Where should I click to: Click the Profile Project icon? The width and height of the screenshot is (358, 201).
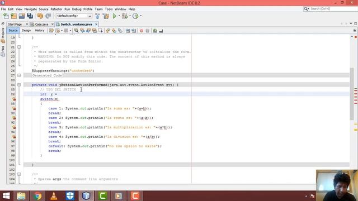tap(135, 16)
